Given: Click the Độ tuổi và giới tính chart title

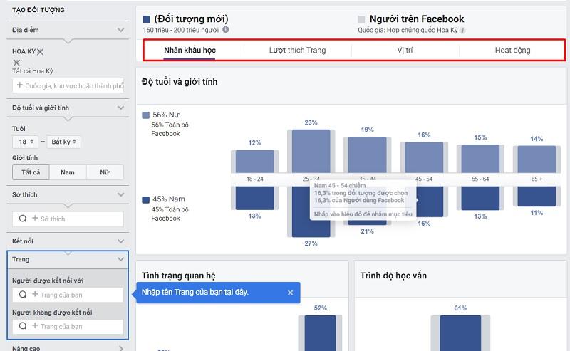Looking at the screenshot, I should tap(180, 82).
